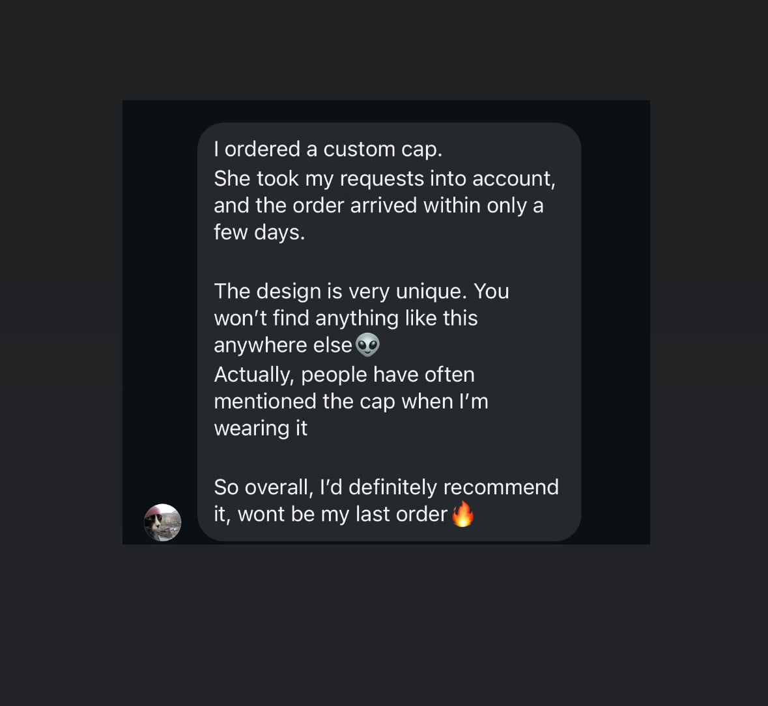Screen dimensions: 768x706
Task: Click the line "I ordered a custom cap."
Action: pyautogui.click(x=328, y=149)
